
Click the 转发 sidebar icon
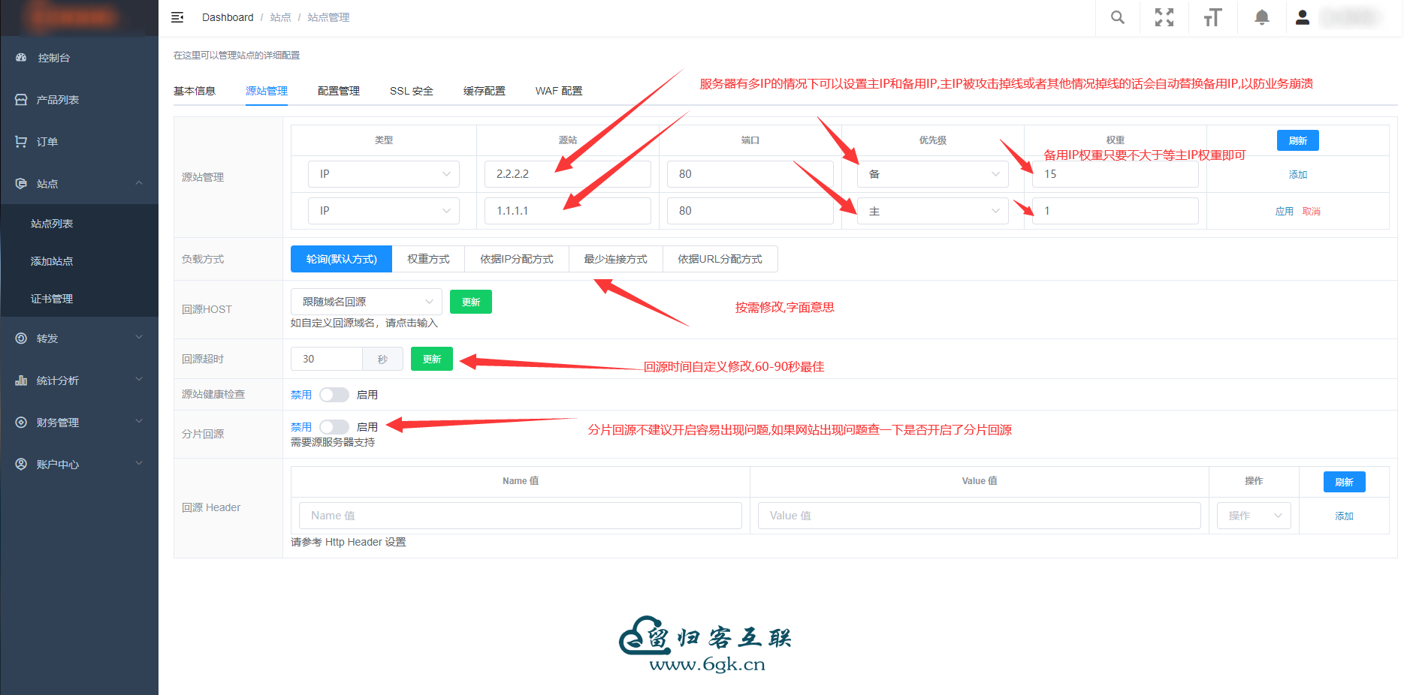(x=21, y=338)
